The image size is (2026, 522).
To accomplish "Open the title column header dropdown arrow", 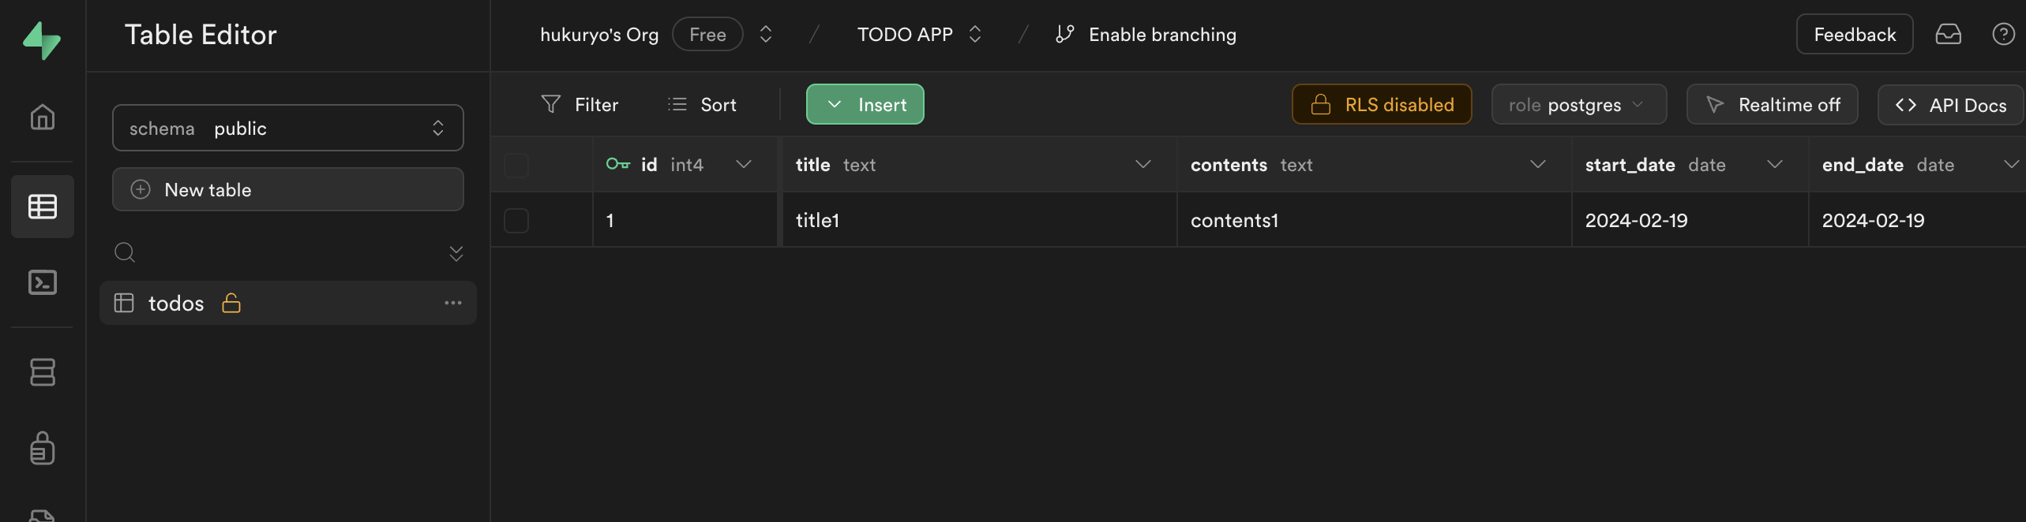I will (x=1142, y=165).
